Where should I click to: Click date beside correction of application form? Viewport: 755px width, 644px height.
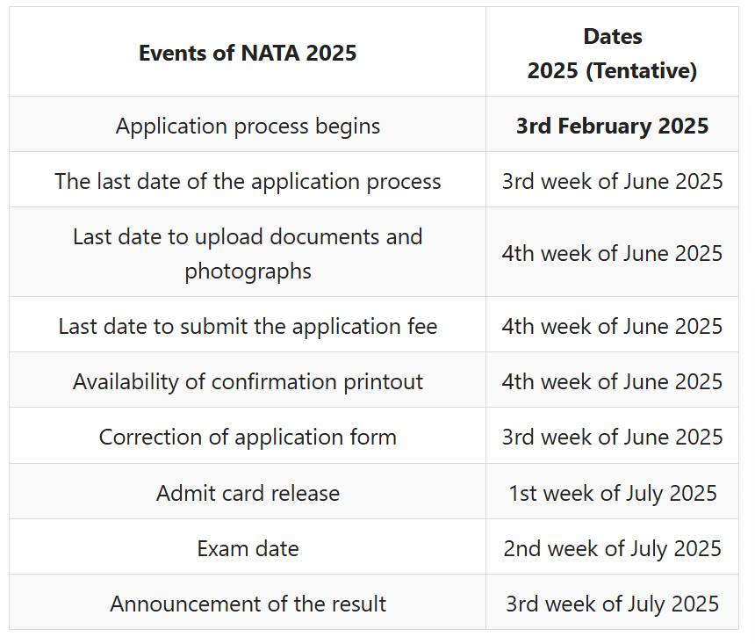pyautogui.click(x=612, y=437)
